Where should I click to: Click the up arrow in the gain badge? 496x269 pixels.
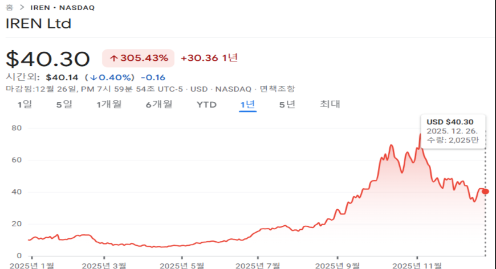[113, 58]
